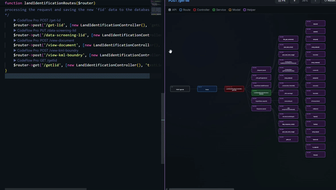This screenshot has width=336, height=190.
Task: Click the code minimap thumbnail
Action: (x=156, y=8)
